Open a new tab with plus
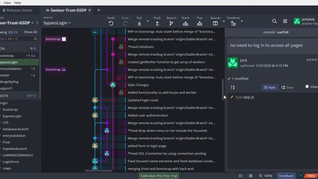318x179 pixels. tap(99, 10)
